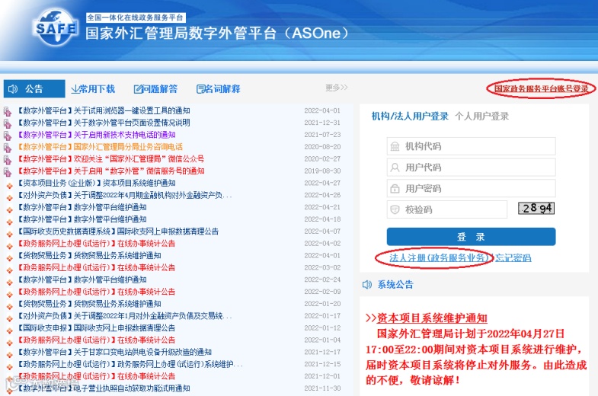Click the SAFE globe logo
This screenshot has height=396, width=598.
pyautogui.click(x=56, y=27)
